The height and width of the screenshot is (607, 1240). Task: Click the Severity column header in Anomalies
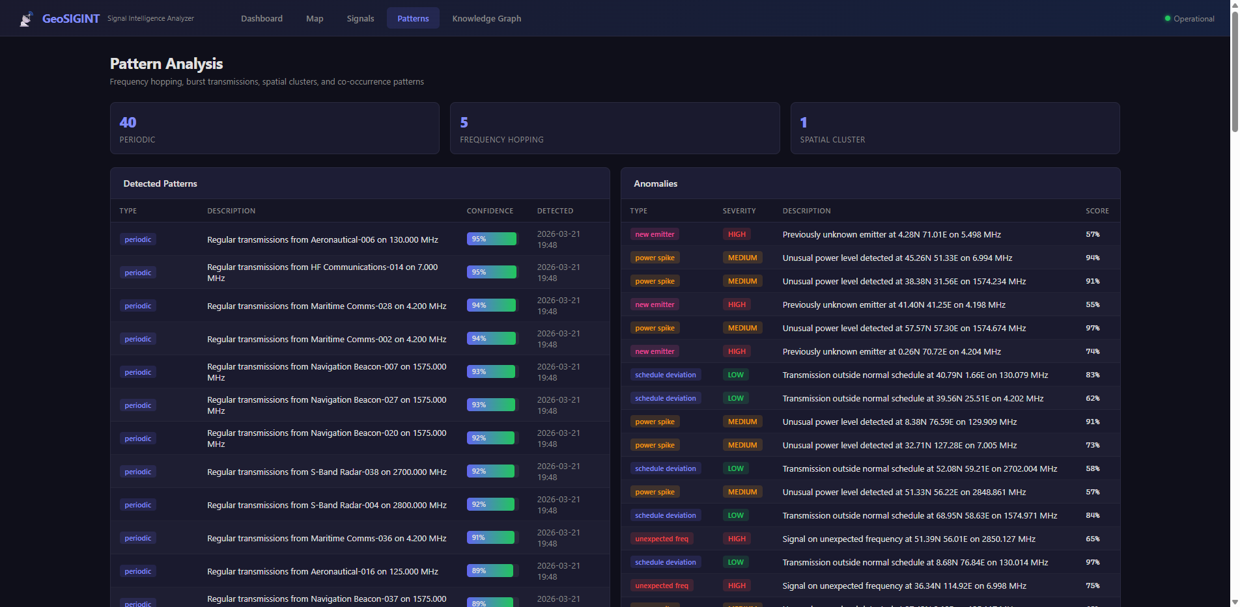point(739,211)
